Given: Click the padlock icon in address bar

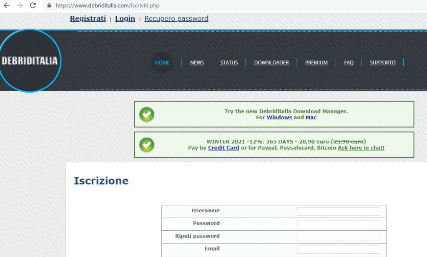Looking at the screenshot, I should 49,5.
